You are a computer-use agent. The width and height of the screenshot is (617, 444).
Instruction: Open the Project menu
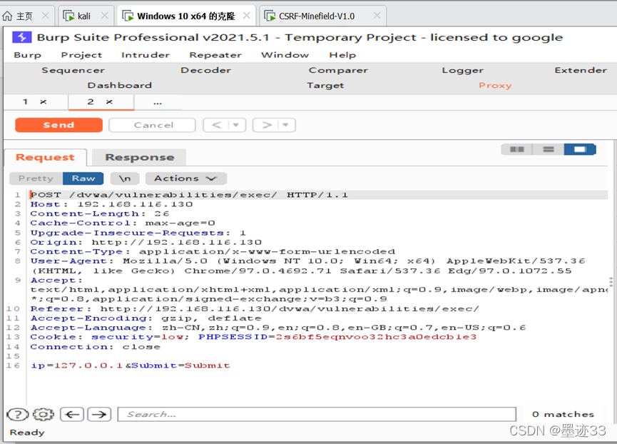pyautogui.click(x=81, y=55)
